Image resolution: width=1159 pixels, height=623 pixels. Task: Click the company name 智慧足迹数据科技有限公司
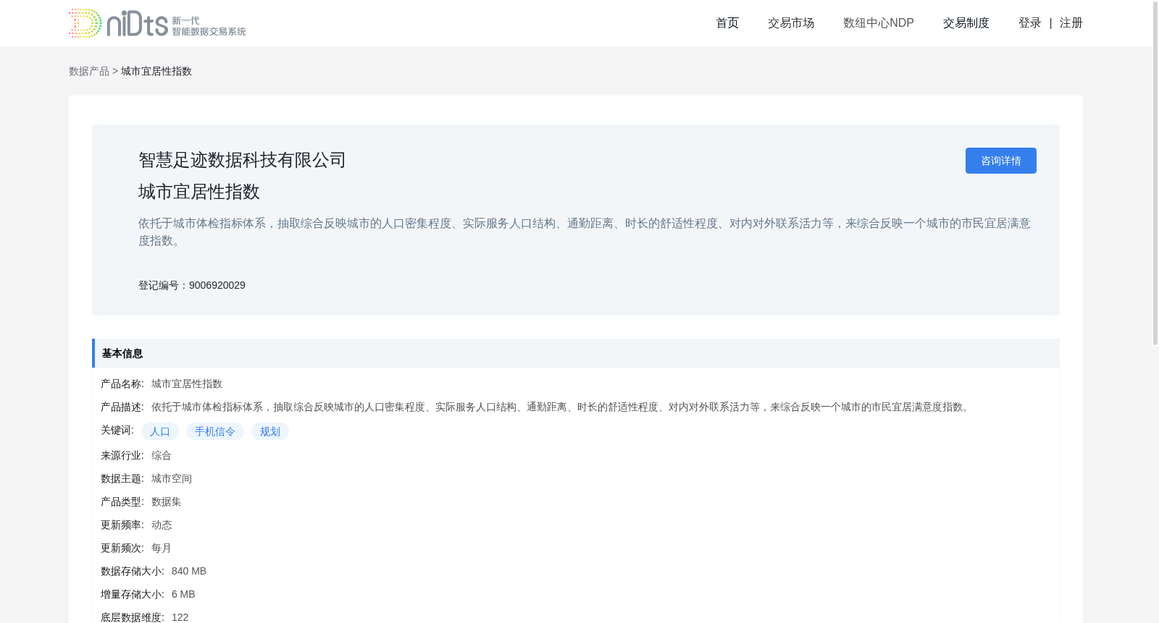coord(242,160)
